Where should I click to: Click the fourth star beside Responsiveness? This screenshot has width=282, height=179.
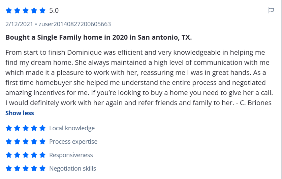[x=34, y=155]
